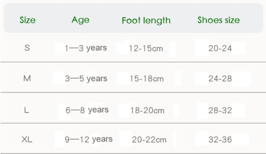Select the 1—3 years age cell
The height and width of the screenshot is (154, 266).
coord(86,48)
